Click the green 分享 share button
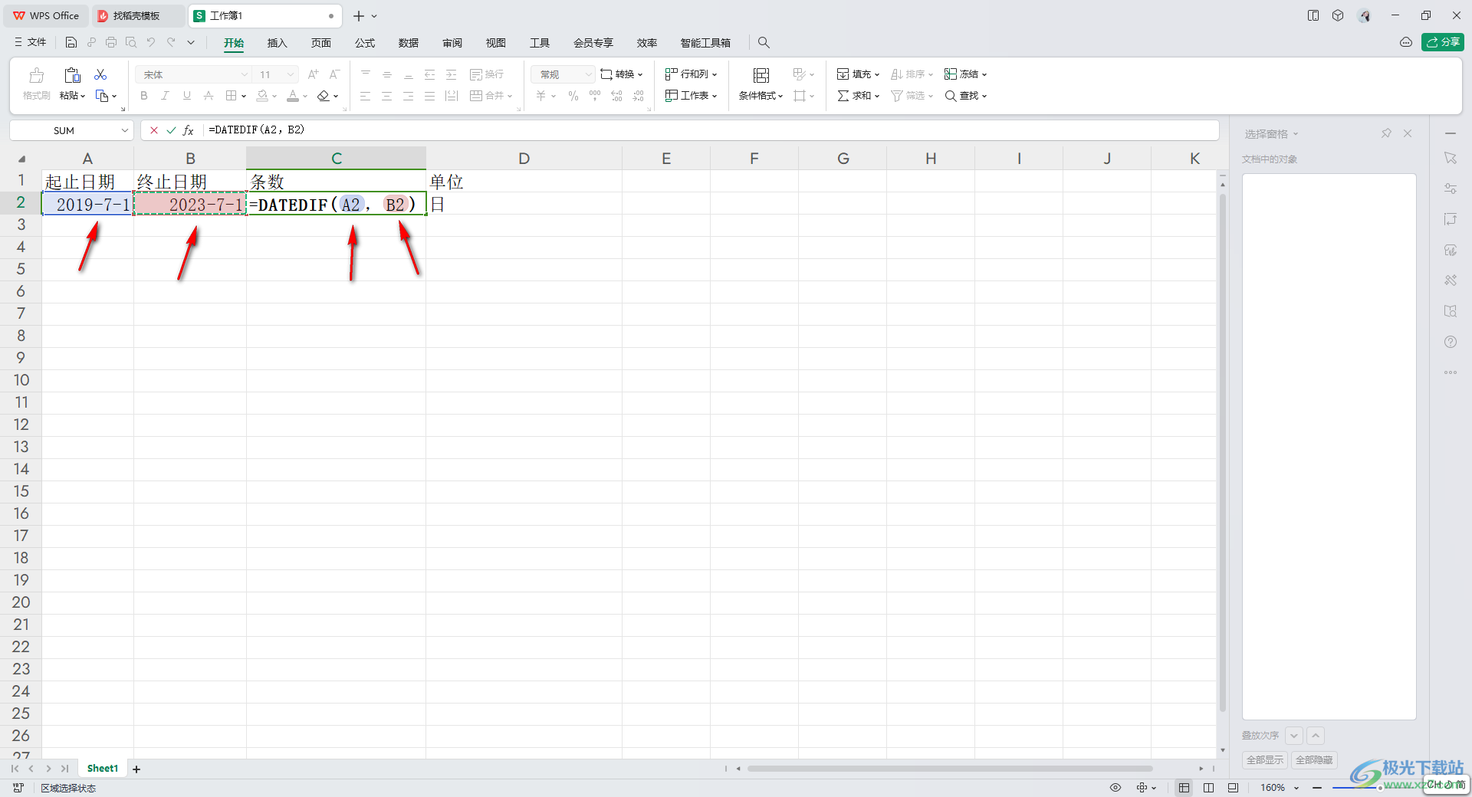 [1443, 42]
